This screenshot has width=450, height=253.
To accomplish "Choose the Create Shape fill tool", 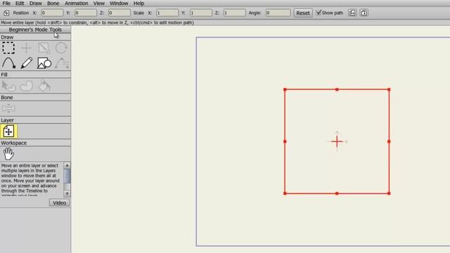I will point(27,86).
